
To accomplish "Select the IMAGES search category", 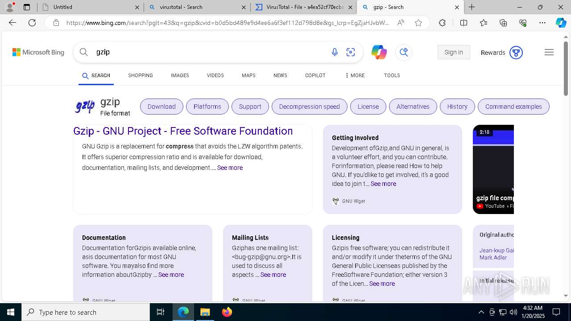I will click(x=180, y=75).
